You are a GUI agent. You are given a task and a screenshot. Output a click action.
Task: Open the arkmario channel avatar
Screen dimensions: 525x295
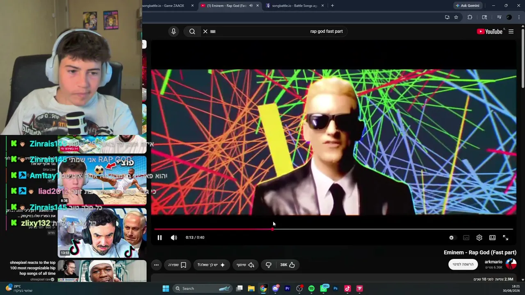(511, 264)
